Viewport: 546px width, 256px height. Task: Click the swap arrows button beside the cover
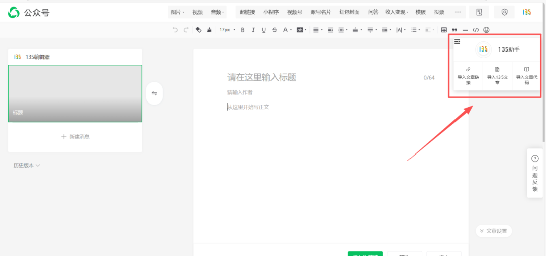pyautogui.click(x=154, y=93)
